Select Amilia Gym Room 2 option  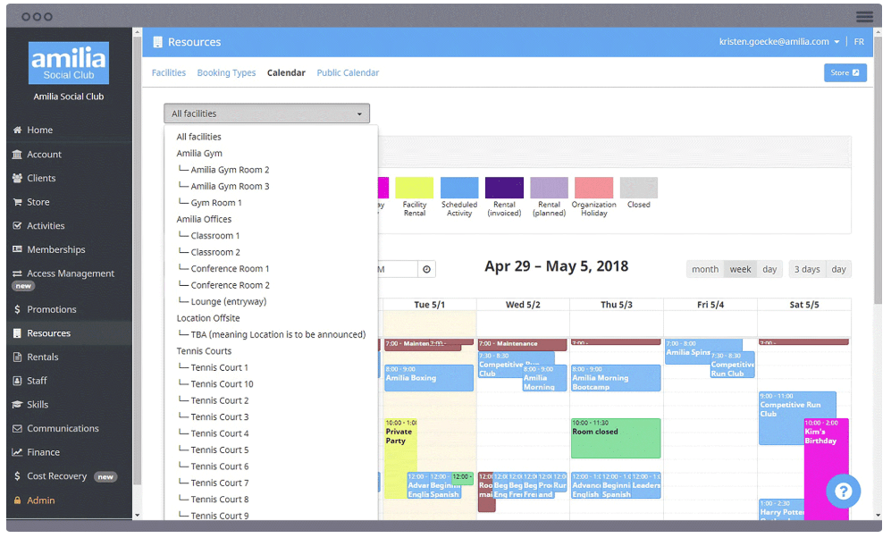coord(230,170)
